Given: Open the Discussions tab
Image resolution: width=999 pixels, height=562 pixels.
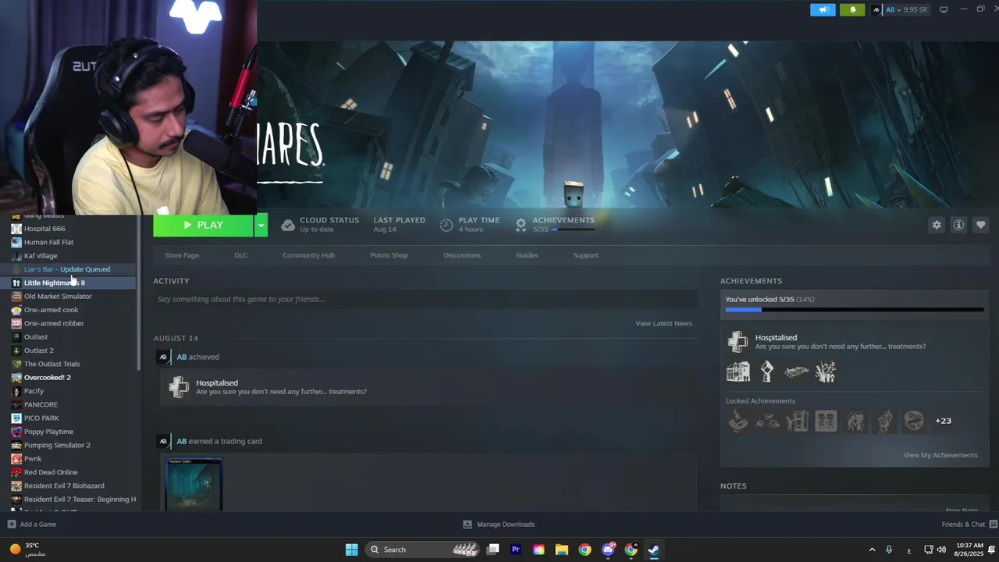Looking at the screenshot, I should 462,255.
